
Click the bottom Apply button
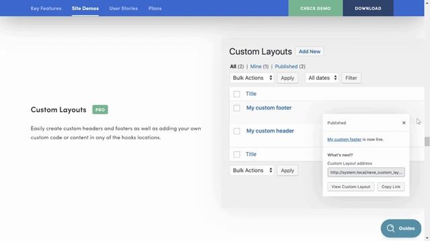tap(287, 170)
